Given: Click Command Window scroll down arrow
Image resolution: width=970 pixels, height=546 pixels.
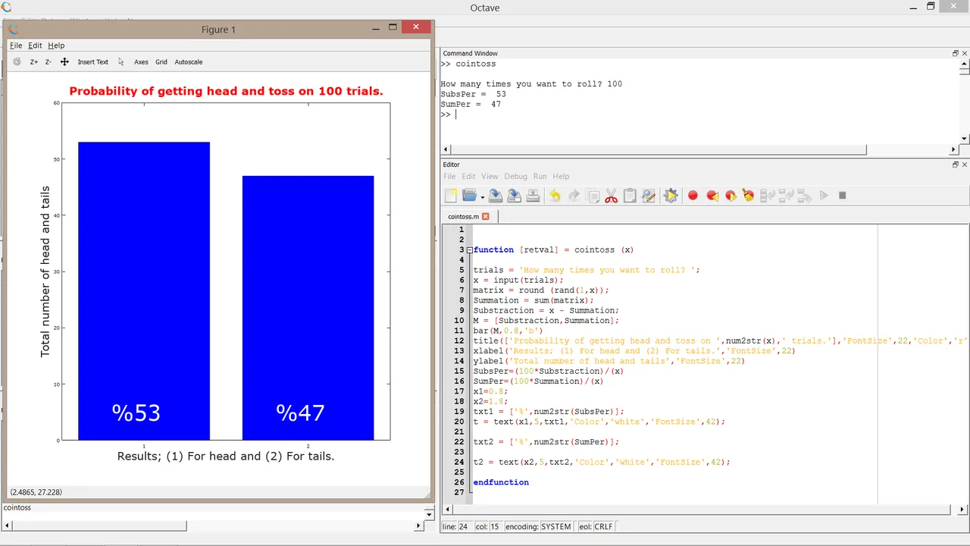Looking at the screenshot, I should [x=964, y=139].
